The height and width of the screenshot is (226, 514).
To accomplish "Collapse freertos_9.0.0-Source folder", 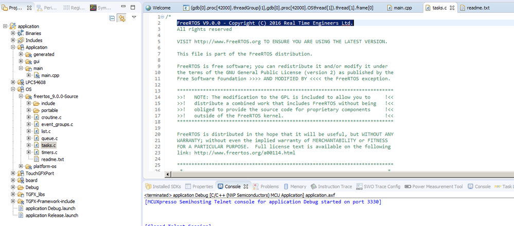I will [21, 96].
